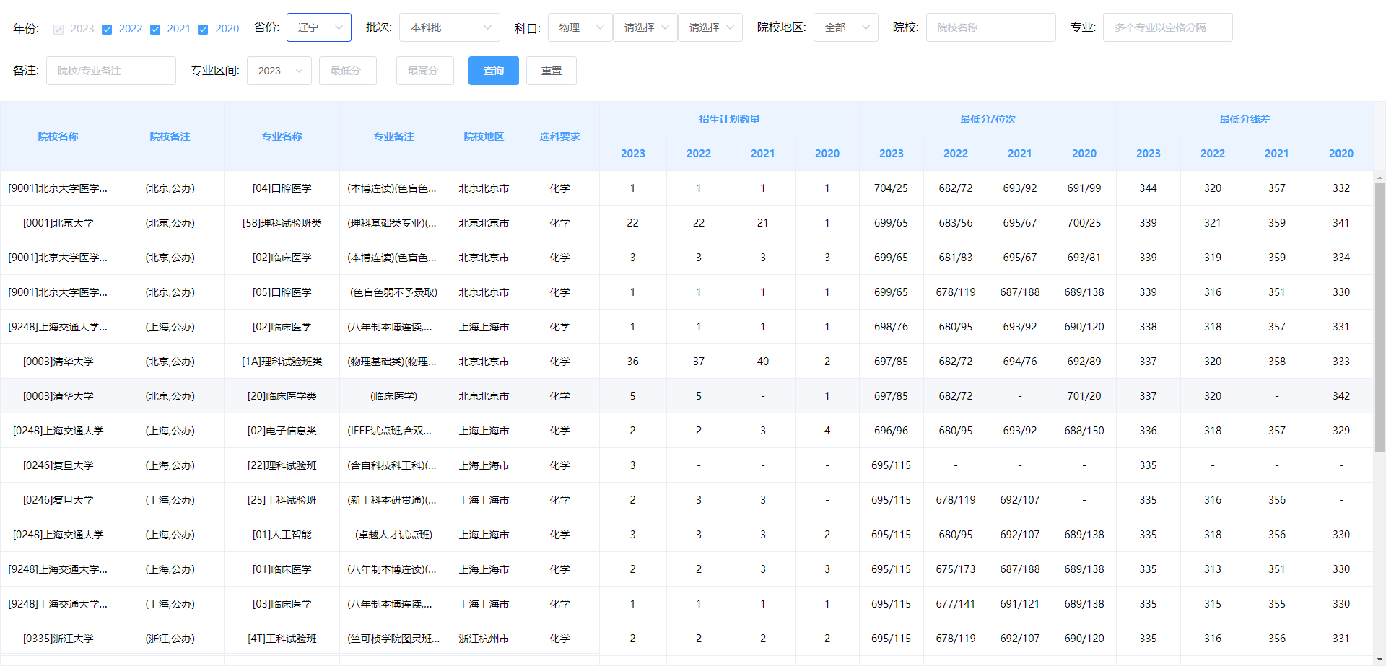The height and width of the screenshot is (666, 1386).
Task: Enable the 2023 year checkbox
Action: pos(58,29)
